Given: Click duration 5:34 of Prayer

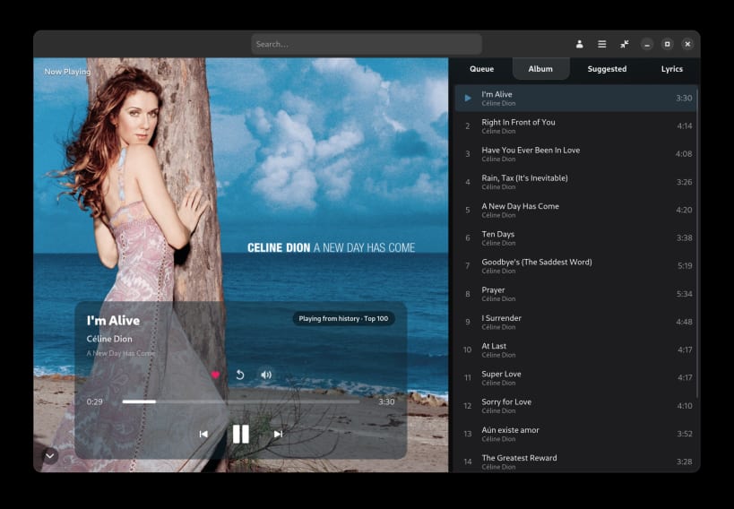Looking at the screenshot, I should tap(685, 294).
